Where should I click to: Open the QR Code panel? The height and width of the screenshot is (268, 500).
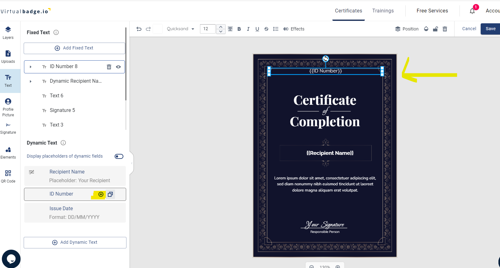[x=8, y=176]
